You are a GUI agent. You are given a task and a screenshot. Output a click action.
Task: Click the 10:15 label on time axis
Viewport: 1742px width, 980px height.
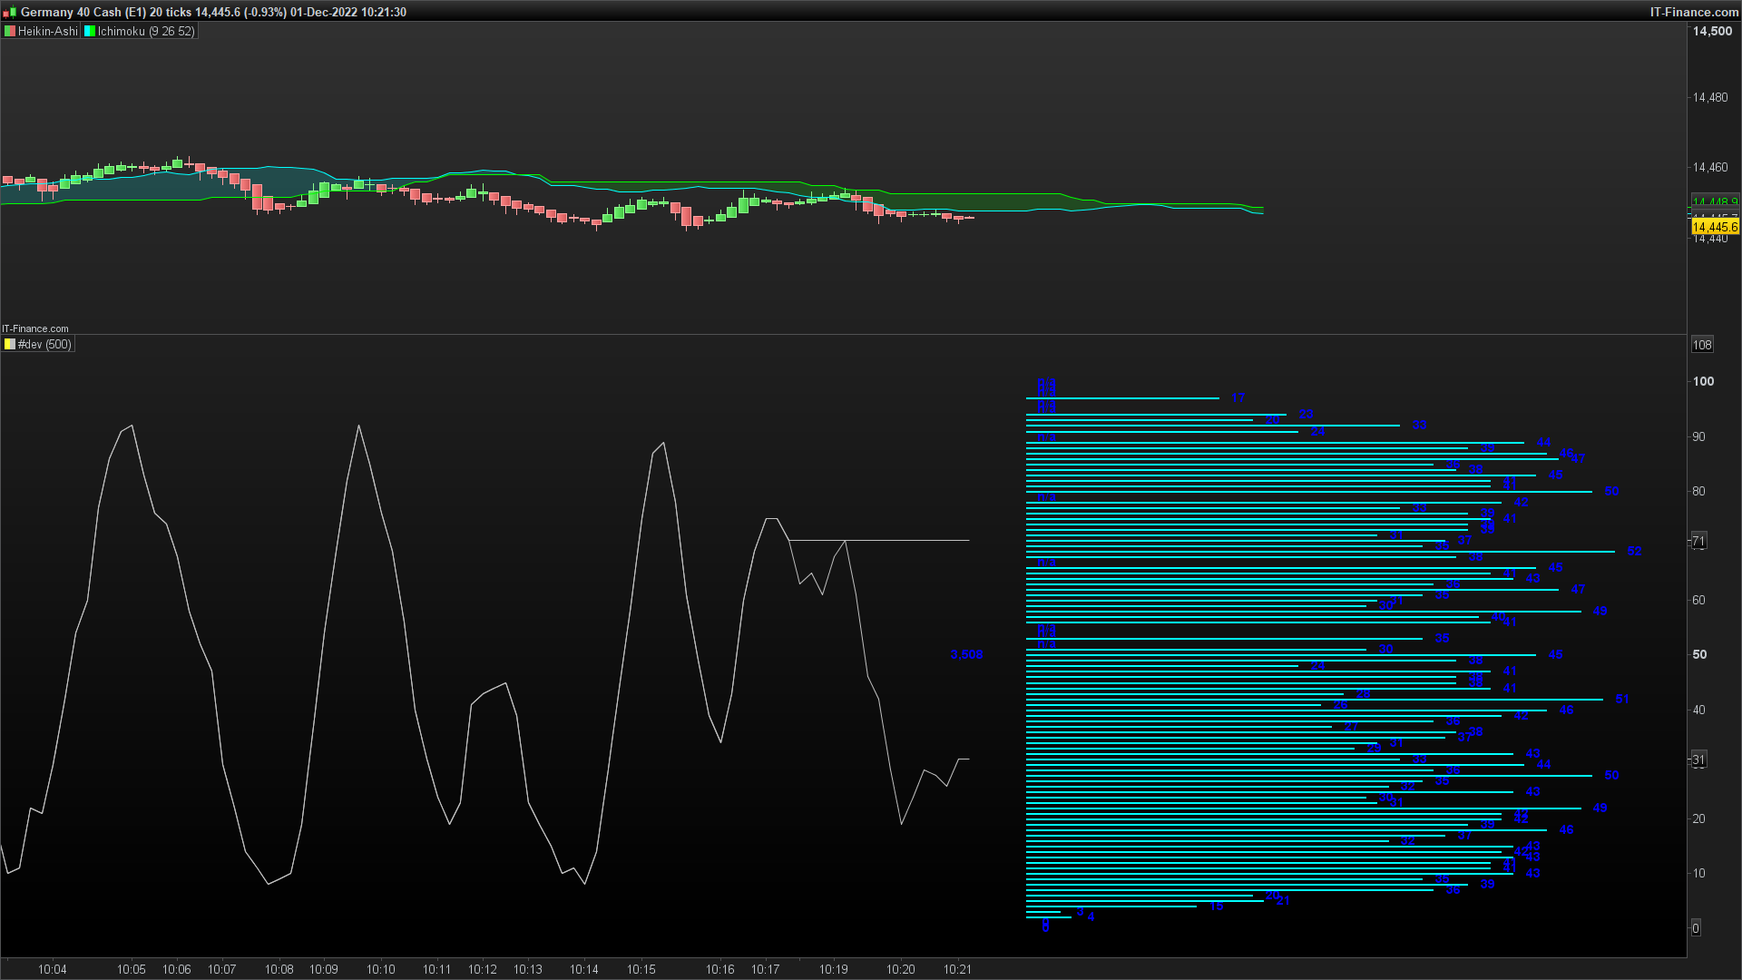(641, 969)
